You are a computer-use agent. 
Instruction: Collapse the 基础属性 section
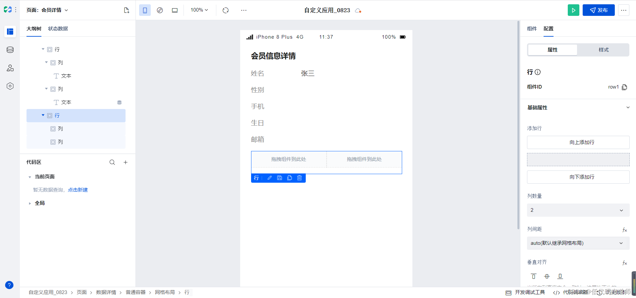click(628, 107)
